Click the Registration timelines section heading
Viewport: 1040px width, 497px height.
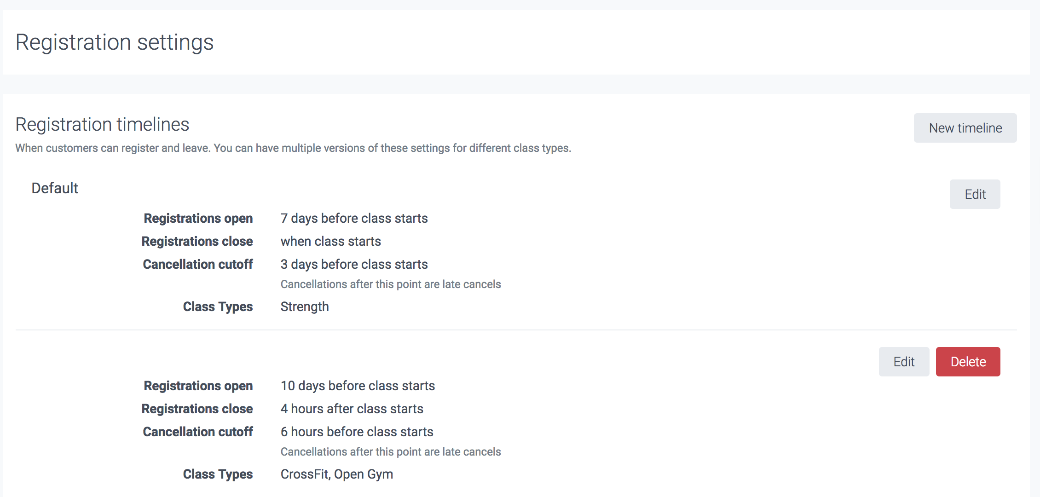(x=102, y=124)
